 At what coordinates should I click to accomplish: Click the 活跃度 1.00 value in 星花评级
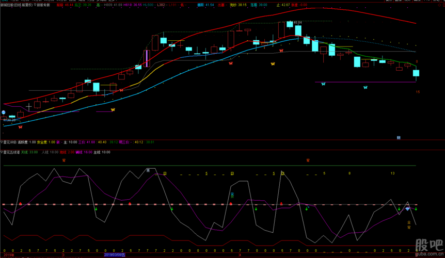tap(27, 142)
